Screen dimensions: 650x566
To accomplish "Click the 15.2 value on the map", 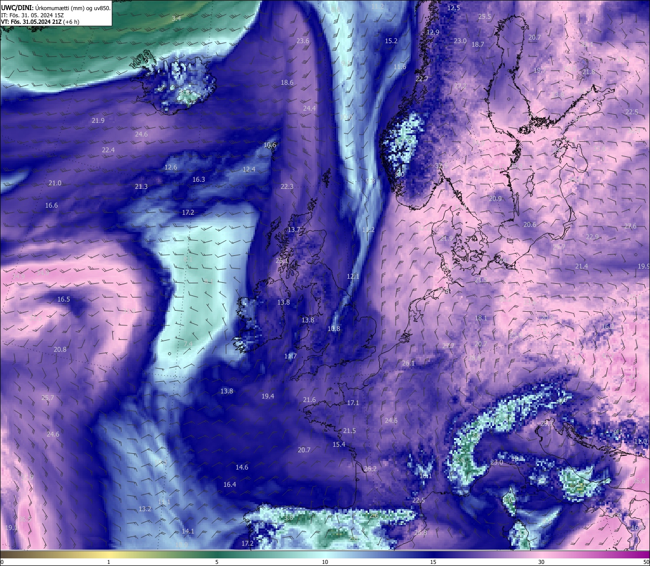I will (391, 41).
